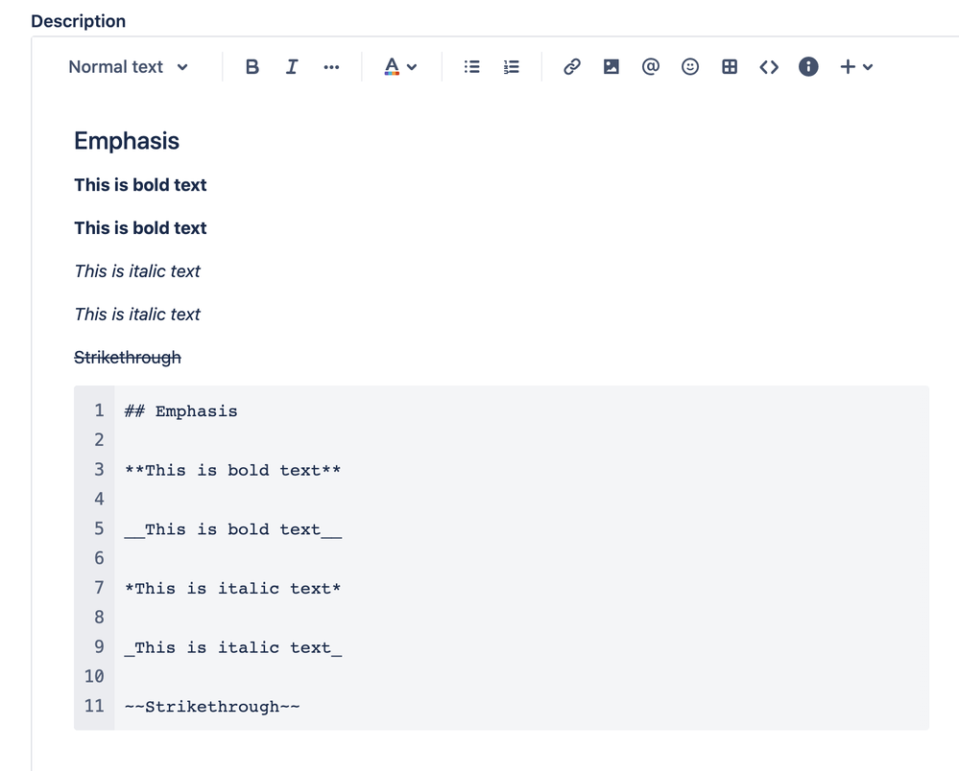The width and height of the screenshot is (959, 771).
Task: Click line number 11 in code block
Action: coord(94,706)
